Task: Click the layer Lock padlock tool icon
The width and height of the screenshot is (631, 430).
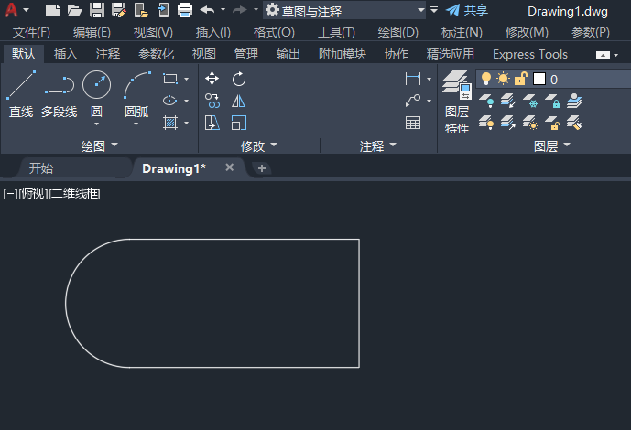Action: 552,101
